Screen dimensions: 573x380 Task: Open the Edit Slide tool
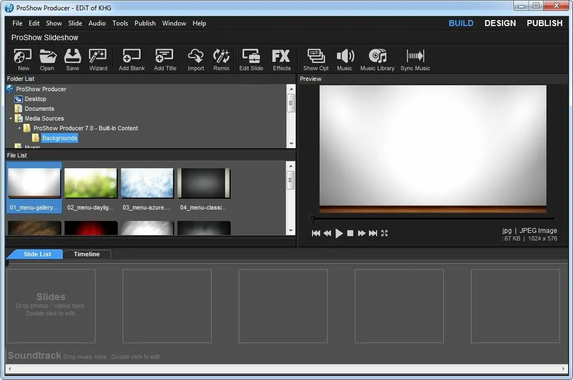click(251, 60)
